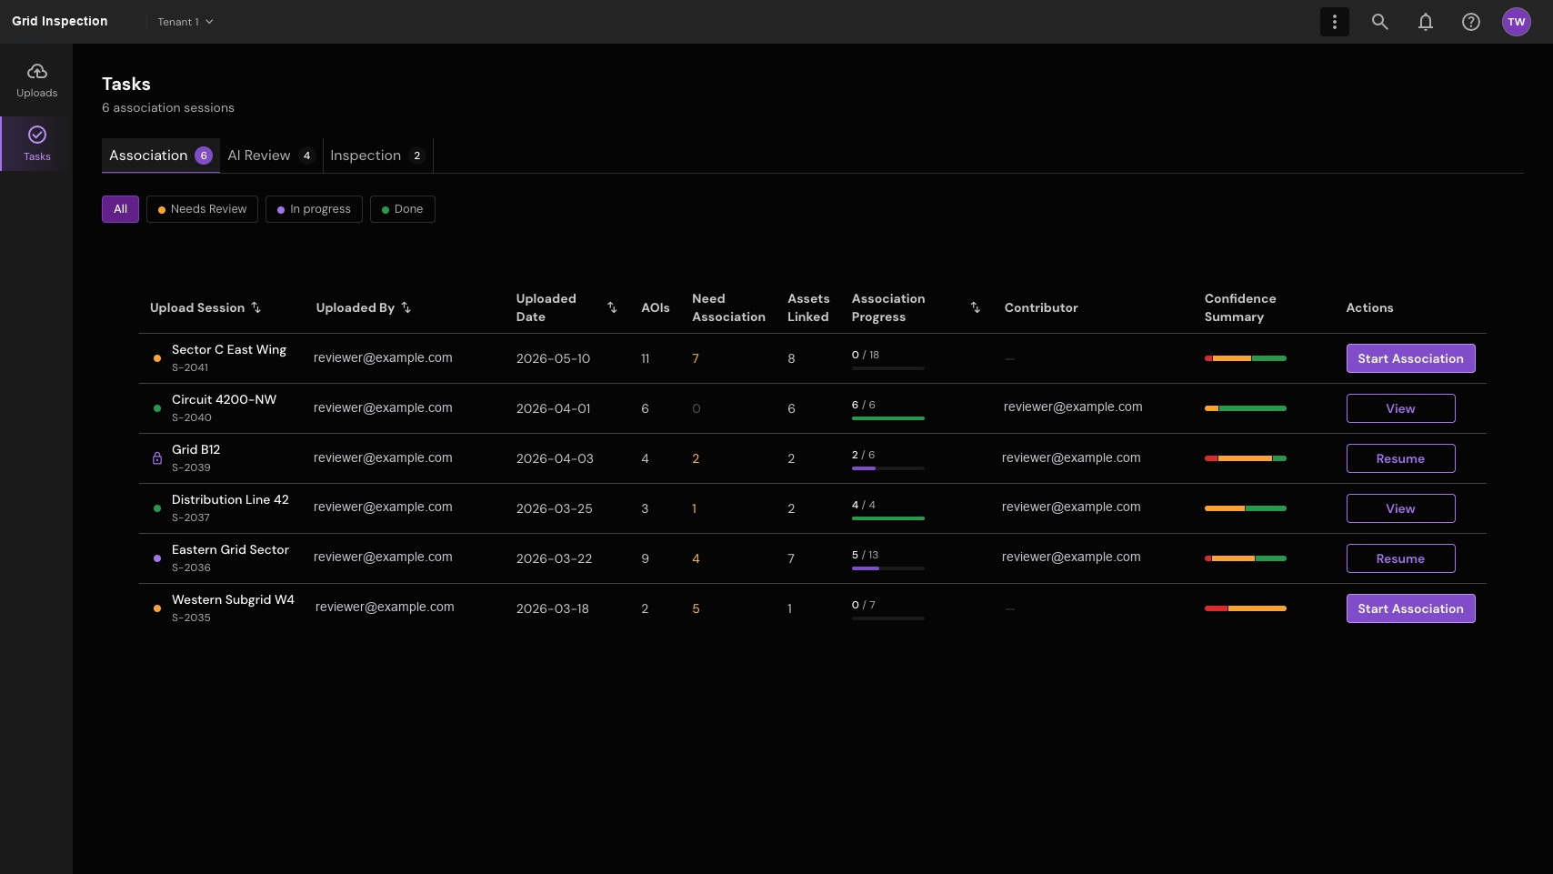This screenshot has width=1553, height=874.
Task: Expand the Tenant 1 dropdown
Action: (x=185, y=22)
